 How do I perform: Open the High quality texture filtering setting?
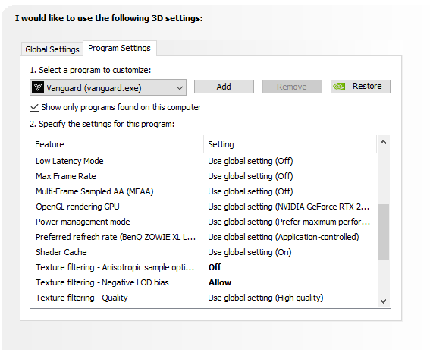(265, 298)
